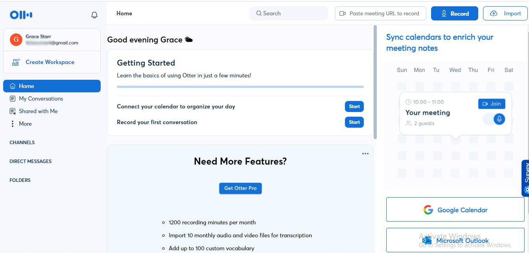Click "Sync calendars to enrich your meeting notes" heading

[440, 42]
